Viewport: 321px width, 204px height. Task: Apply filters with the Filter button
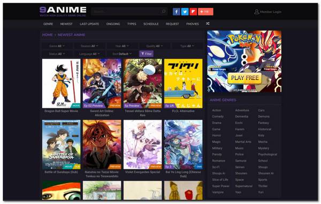(x=147, y=54)
